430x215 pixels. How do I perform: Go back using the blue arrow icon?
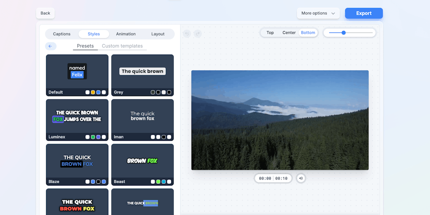(x=50, y=46)
